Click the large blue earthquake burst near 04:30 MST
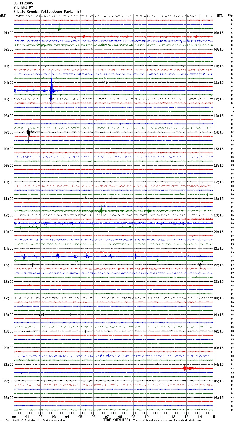This screenshot has height=424, width=235. [52, 91]
